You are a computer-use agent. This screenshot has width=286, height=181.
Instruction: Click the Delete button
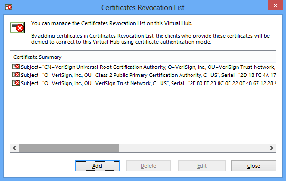coord(149,166)
